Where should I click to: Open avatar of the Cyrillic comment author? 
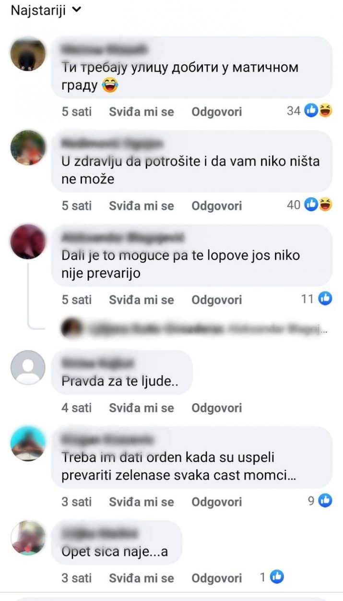point(28,54)
